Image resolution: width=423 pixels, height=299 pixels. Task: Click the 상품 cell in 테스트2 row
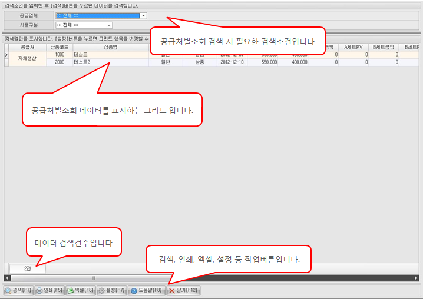200,62
